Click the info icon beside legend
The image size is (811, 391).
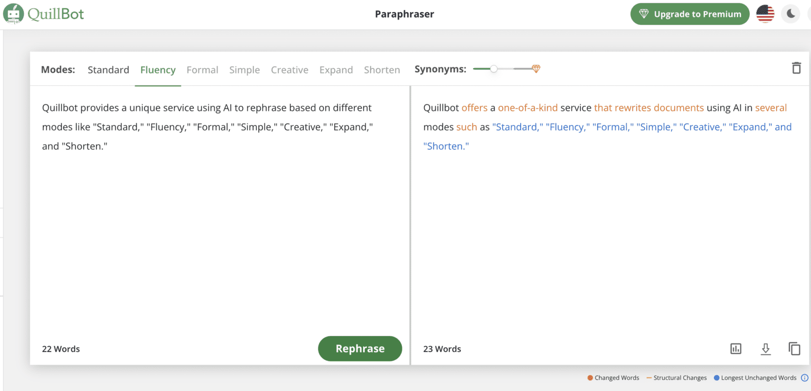pos(805,378)
